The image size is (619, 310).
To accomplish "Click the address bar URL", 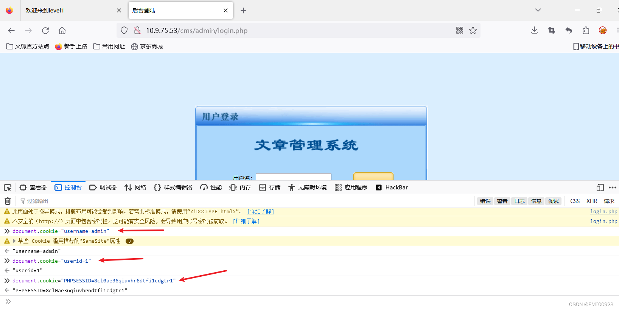I will pyautogui.click(x=197, y=31).
